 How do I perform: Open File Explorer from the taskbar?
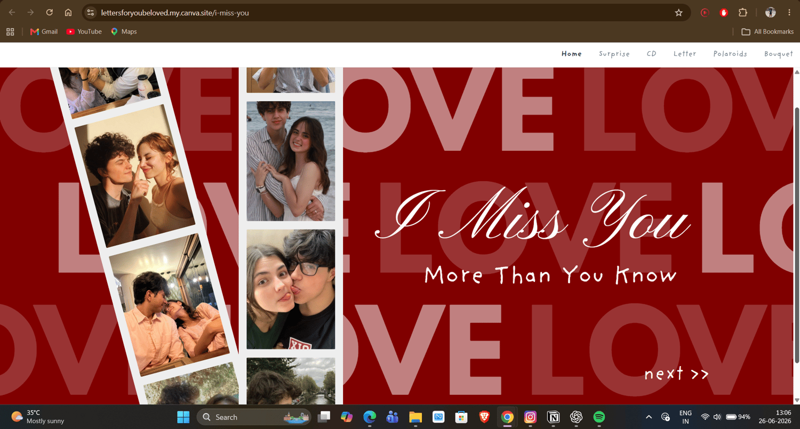click(415, 417)
